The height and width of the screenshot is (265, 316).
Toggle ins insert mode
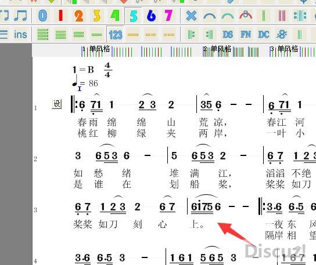pos(20,34)
